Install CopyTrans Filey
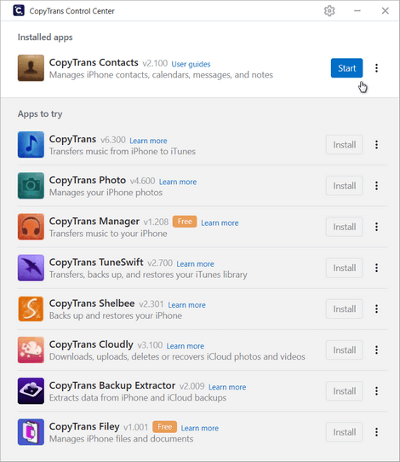 (x=345, y=432)
